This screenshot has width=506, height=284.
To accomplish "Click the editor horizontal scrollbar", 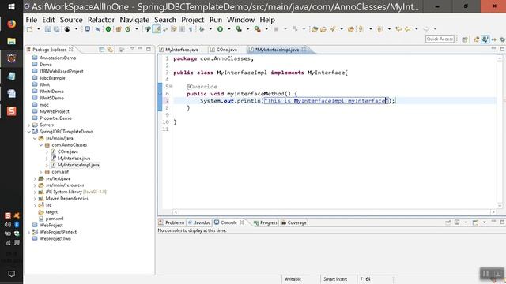I will [x=334, y=212].
